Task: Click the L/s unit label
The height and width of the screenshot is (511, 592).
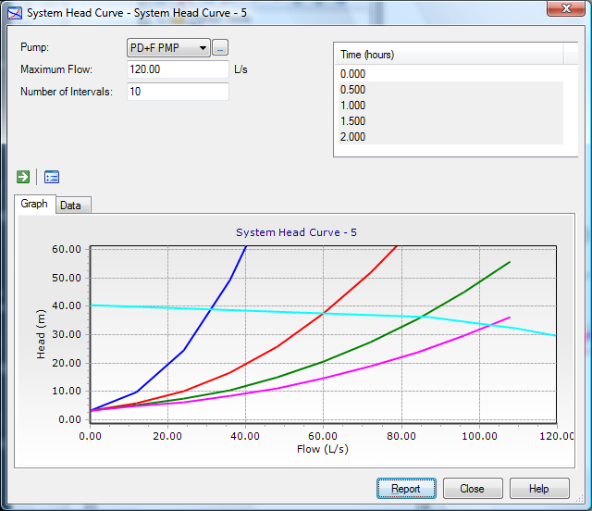Action: coord(240,69)
